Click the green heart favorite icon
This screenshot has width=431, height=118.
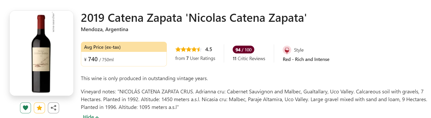tap(26, 108)
